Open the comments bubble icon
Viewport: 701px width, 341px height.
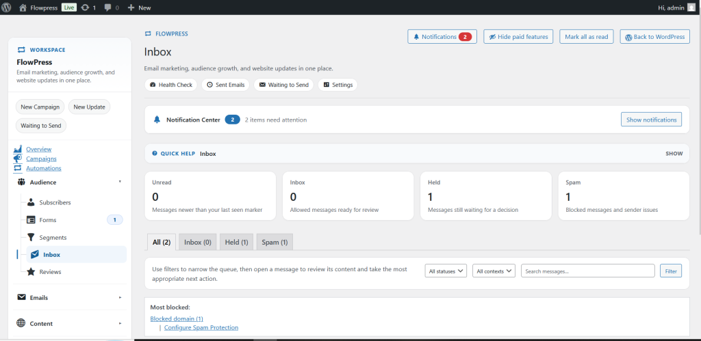click(x=107, y=8)
